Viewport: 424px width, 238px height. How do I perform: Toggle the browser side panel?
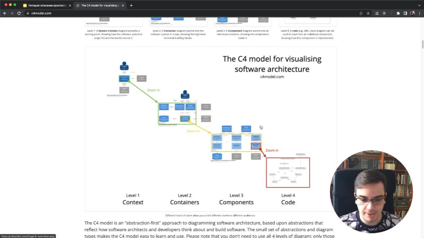click(405, 13)
